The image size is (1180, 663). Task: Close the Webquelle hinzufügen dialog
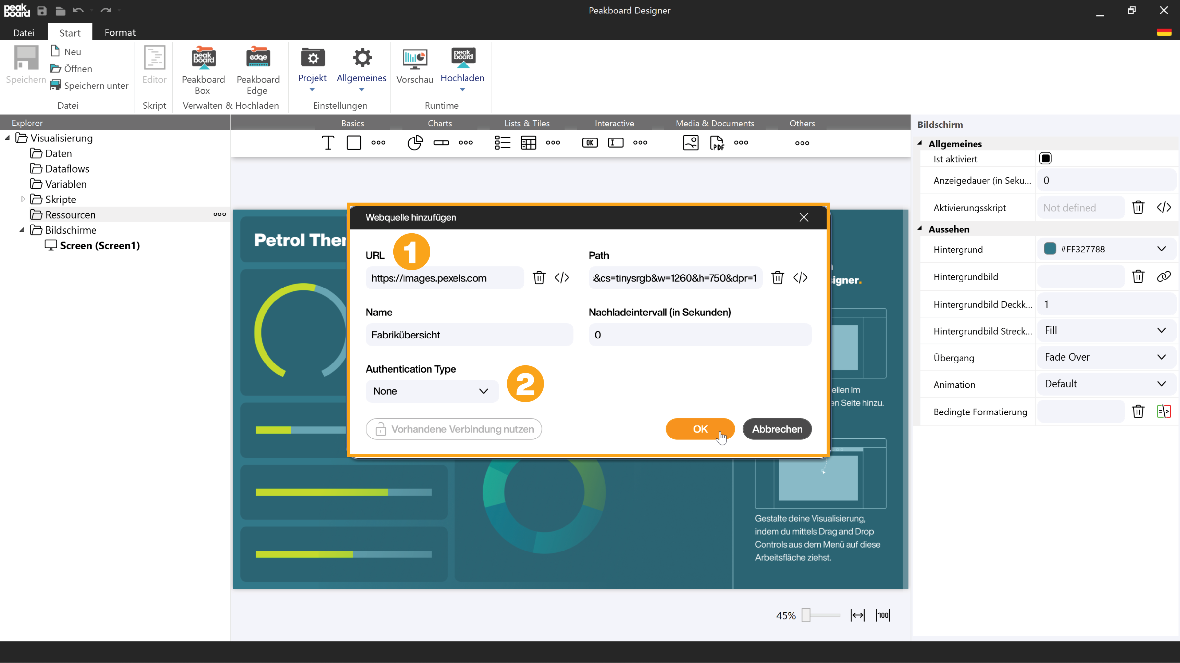pos(804,217)
